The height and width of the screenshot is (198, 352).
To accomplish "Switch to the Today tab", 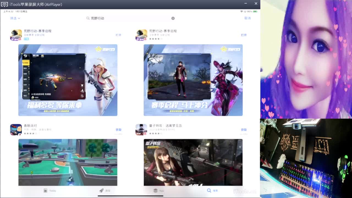I will pos(50,191).
